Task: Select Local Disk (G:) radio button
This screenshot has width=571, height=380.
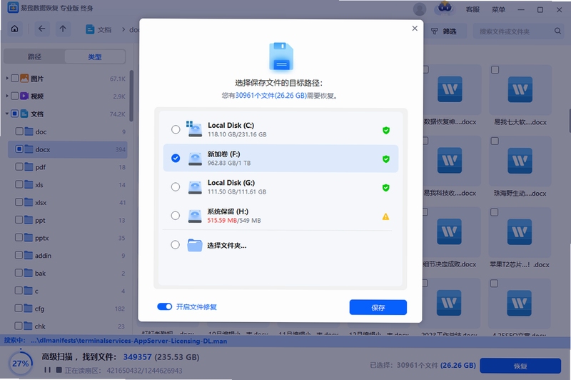Action: [176, 187]
